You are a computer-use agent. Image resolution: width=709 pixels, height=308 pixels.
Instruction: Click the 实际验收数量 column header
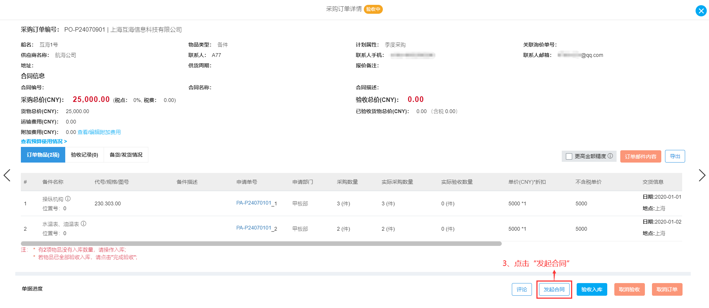457,182
